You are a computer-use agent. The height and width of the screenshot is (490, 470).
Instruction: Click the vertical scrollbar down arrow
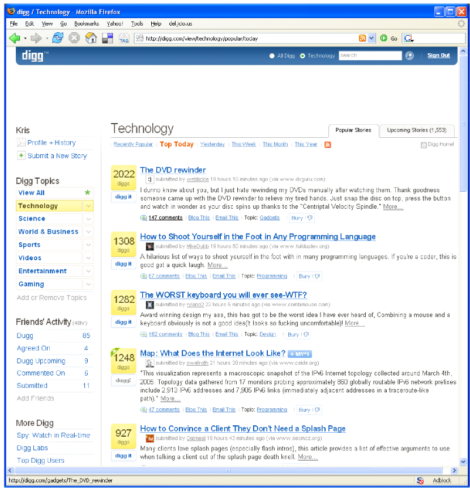(463, 462)
